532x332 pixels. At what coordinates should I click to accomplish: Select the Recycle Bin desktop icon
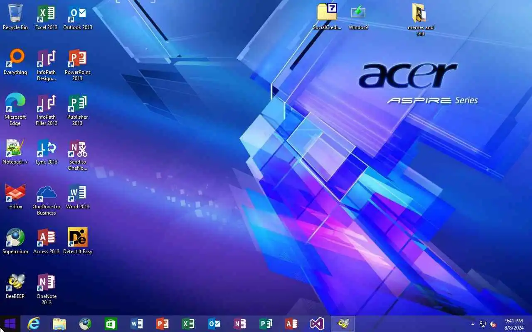point(15,17)
